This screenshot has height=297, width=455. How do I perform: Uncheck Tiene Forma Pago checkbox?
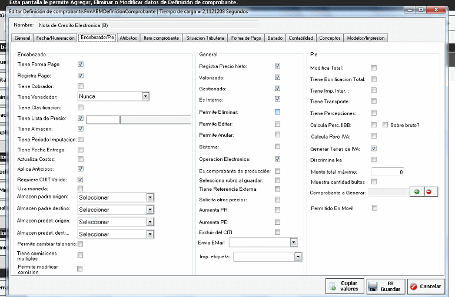tap(81, 64)
